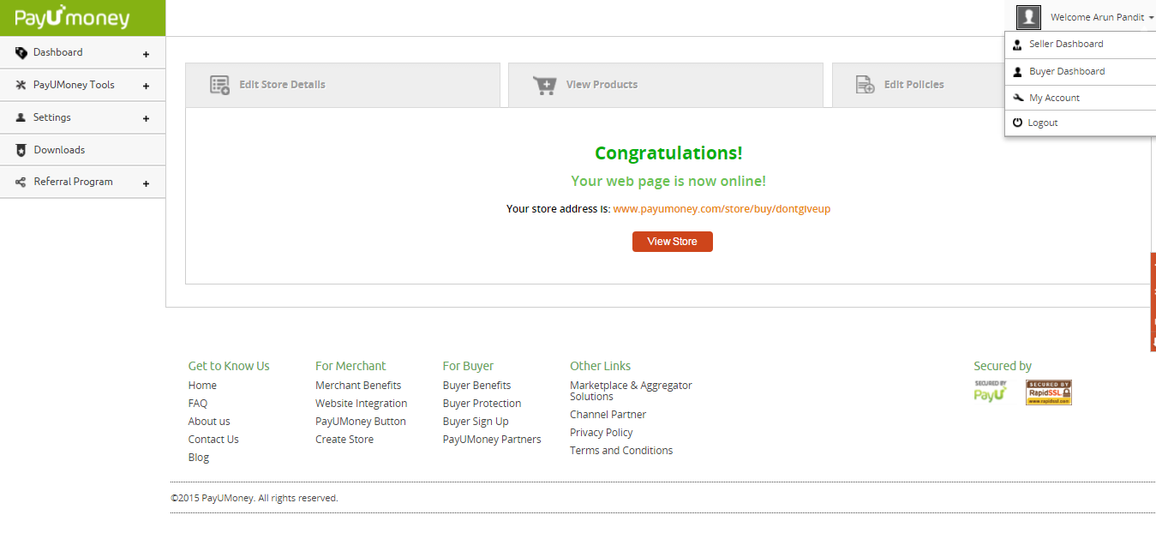This screenshot has width=1156, height=557.
Task: Click the My Account wrench icon
Action: 1018,98
